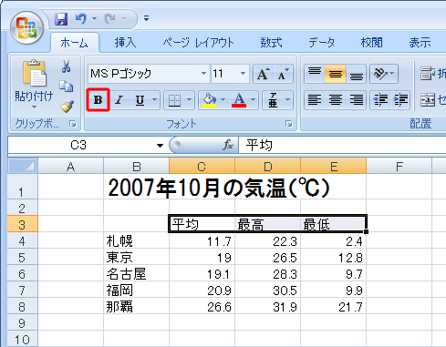The height and width of the screenshot is (347, 446).
Task: Select column A header
Action: pyautogui.click(x=70, y=167)
